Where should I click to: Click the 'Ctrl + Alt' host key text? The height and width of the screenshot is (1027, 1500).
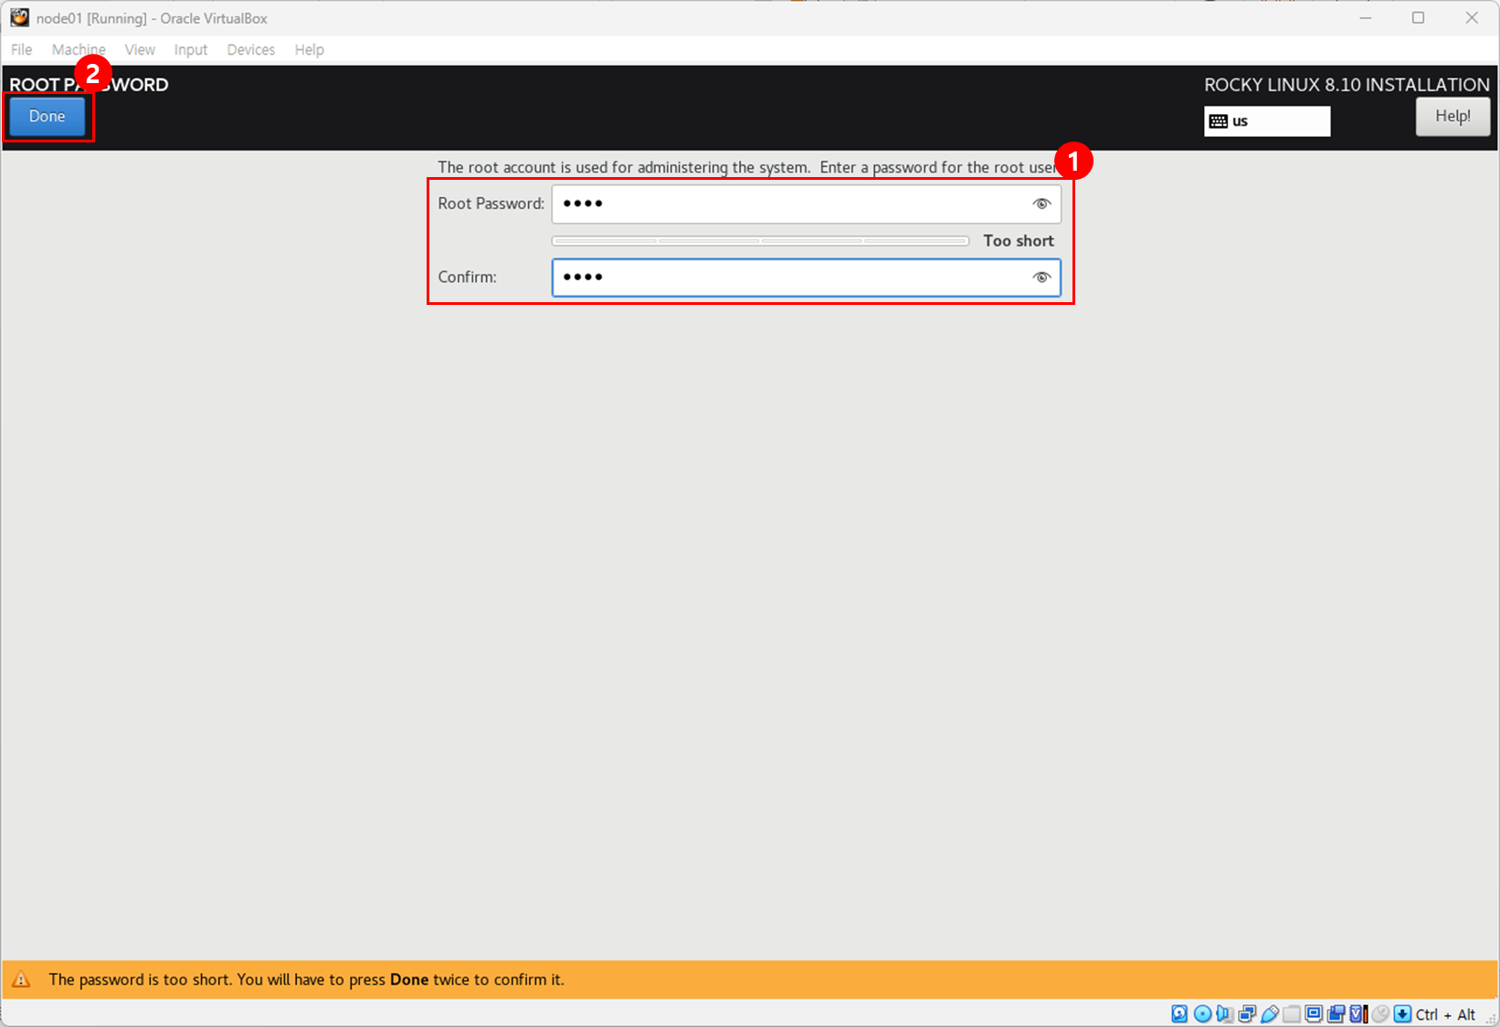click(1445, 1014)
